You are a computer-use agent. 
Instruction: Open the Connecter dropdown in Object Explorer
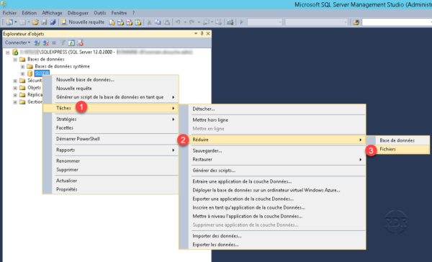click(17, 42)
